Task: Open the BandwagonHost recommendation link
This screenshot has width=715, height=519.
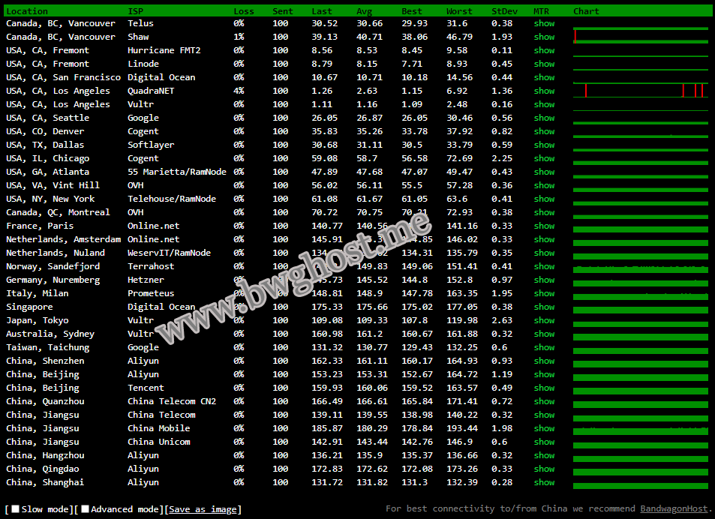Action: [x=674, y=508]
